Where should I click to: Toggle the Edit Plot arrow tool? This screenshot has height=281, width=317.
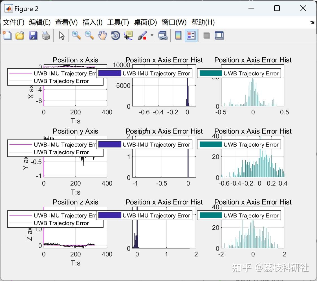point(61,35)
